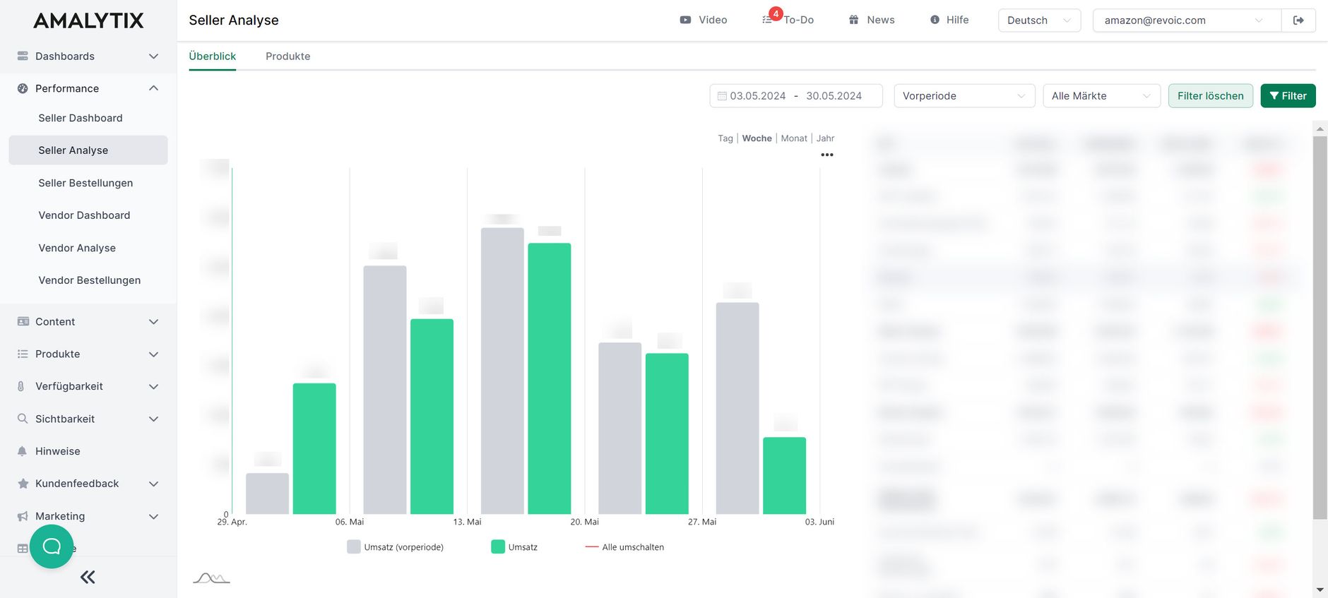Open the chart options three-dot menu
Viewport: 1328px width, 598px height.
tap(827, 155)
